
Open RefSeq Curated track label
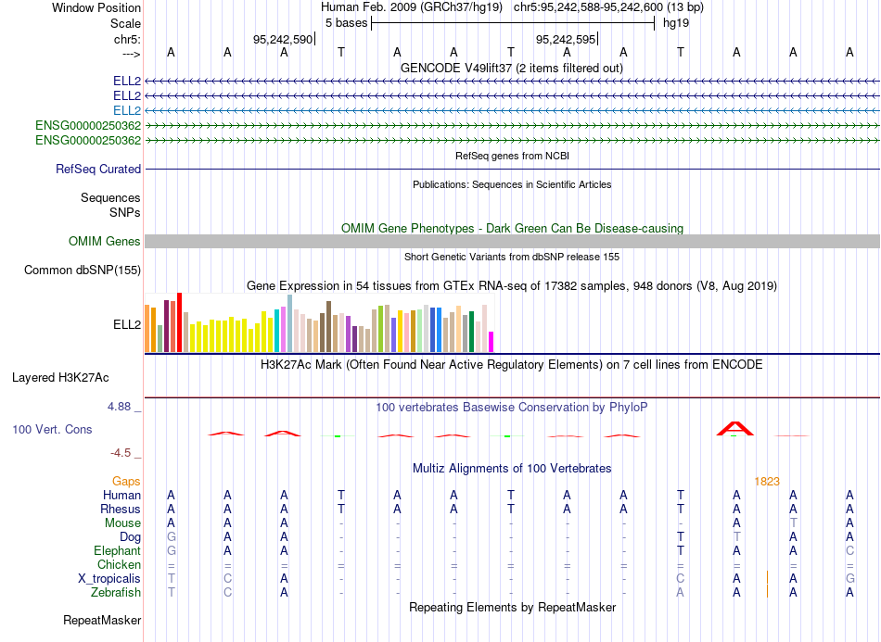tap(98, 169)
